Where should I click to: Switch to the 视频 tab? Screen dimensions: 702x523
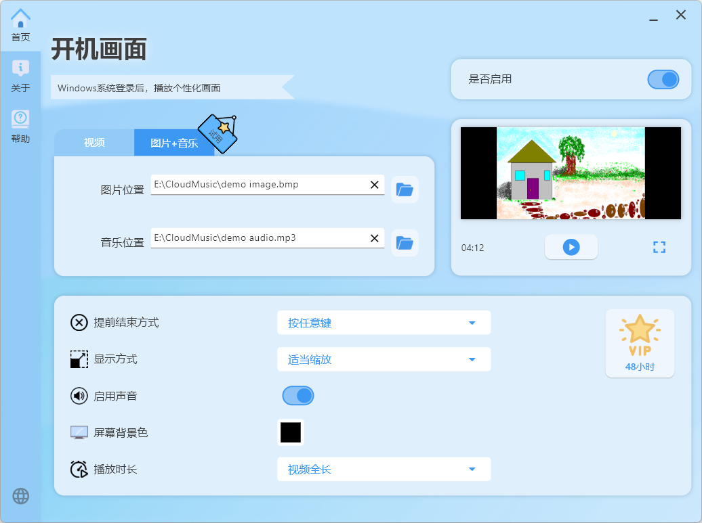click(94, 143)
